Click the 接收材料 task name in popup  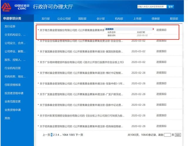pos(112,35)
